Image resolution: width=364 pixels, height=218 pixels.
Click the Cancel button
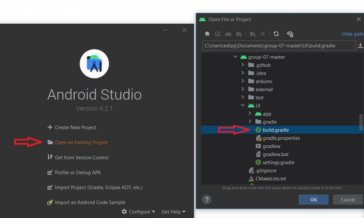[x=348, y=199]
